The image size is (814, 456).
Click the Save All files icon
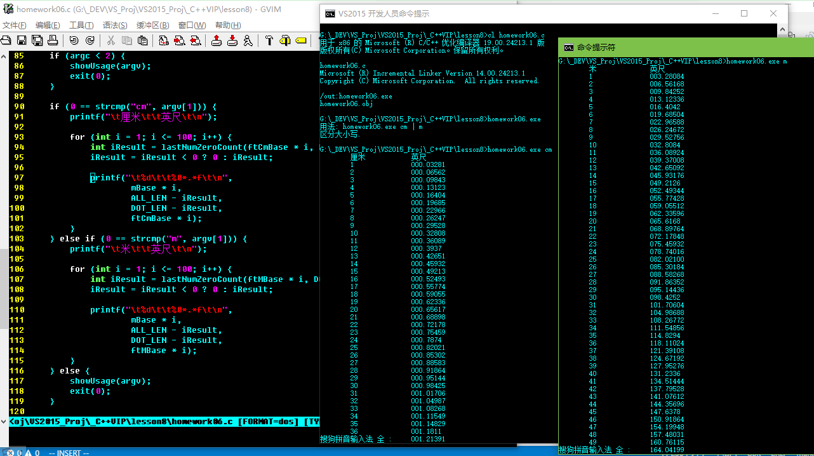point(37,41)
